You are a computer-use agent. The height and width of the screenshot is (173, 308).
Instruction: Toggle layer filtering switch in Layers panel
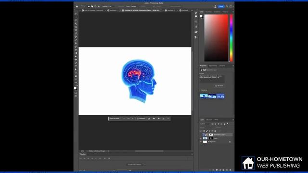coord(228,124)
